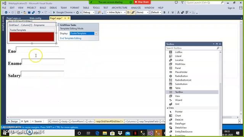244x137 pixels.
Task: Click Sign in link
Action: [231, 8]
